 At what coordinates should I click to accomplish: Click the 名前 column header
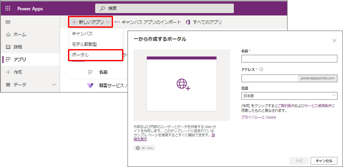click(103, 72)
